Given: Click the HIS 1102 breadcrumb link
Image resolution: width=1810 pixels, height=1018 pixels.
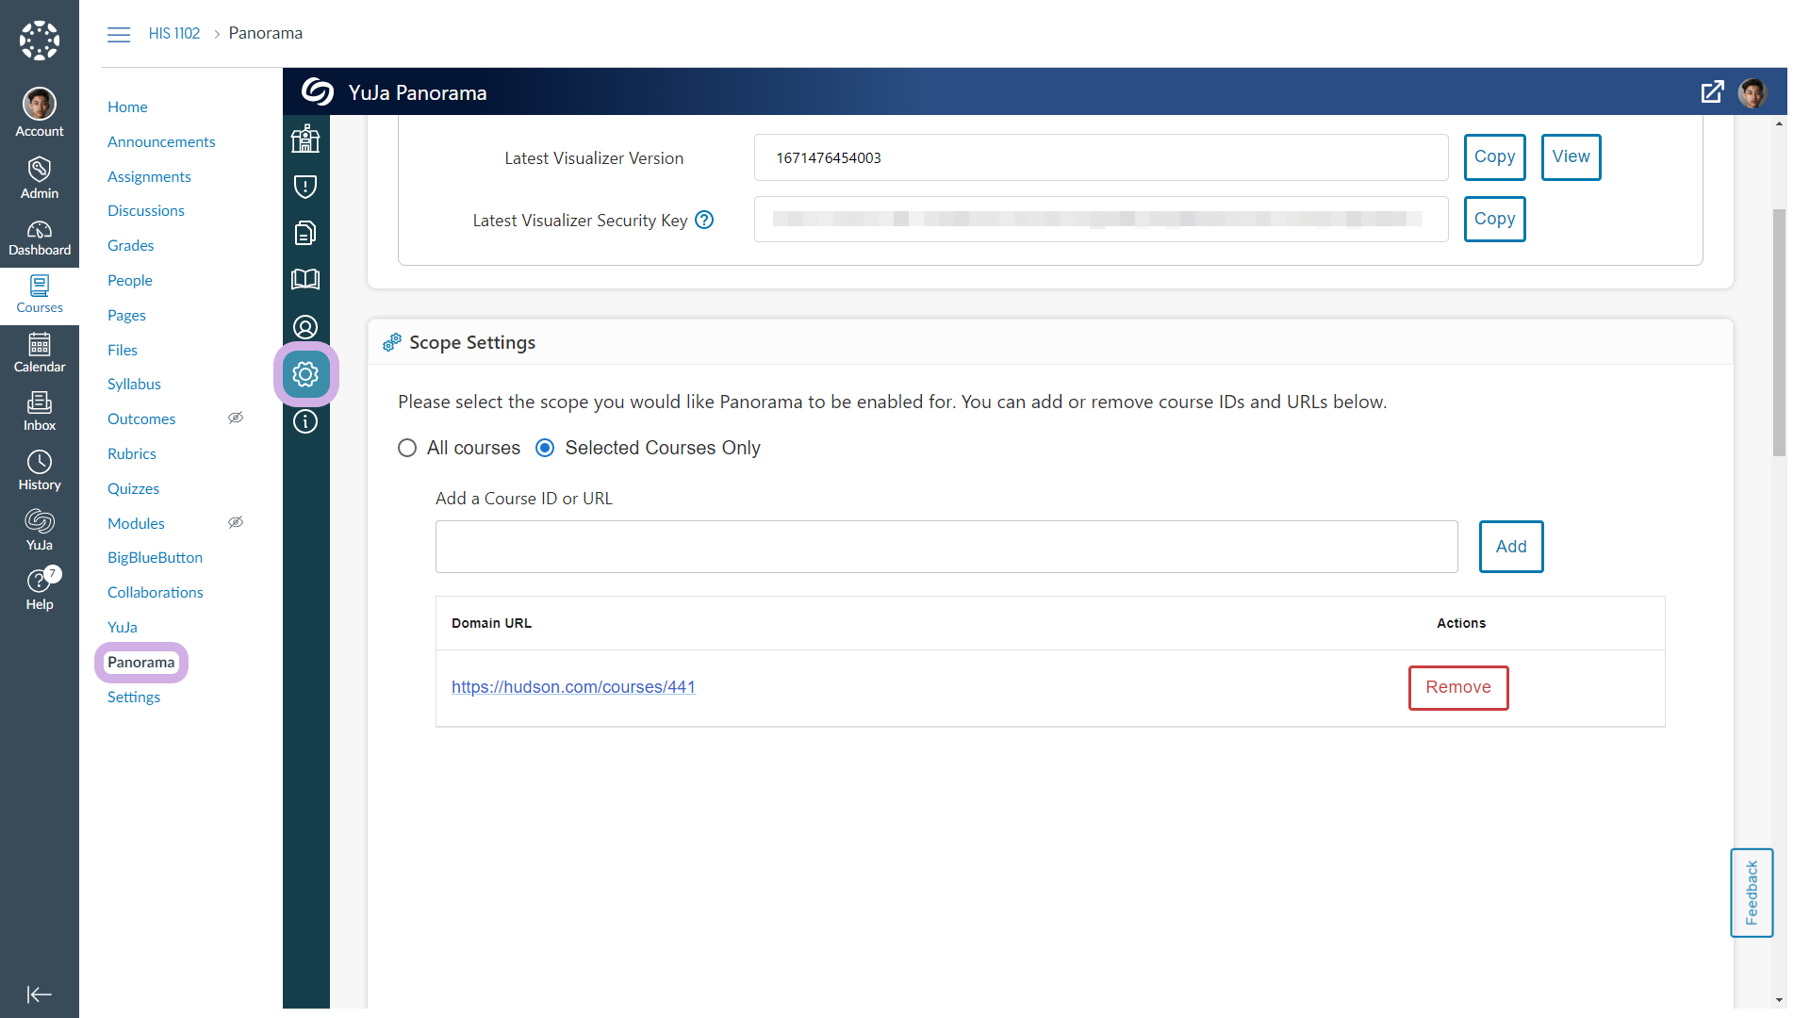Looking at the screenshot, I should tap(174, 33).
